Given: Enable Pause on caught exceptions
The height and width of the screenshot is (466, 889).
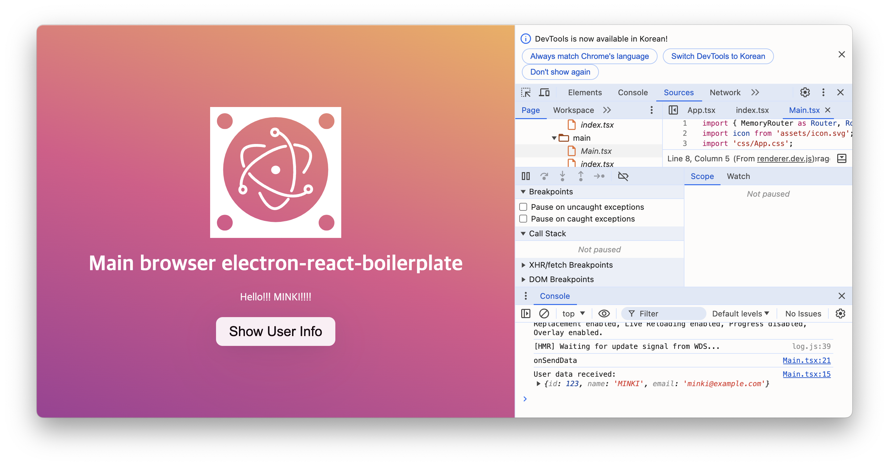Looking at the screenshot, I should pyautogui.click(x=523, y=219).
